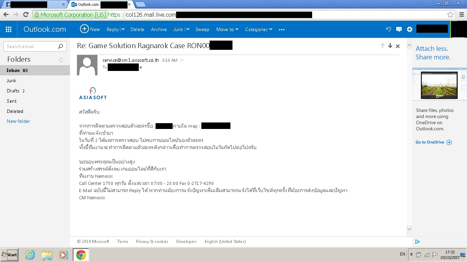The image size is (467, 262).
Task: Create a New folder
Action: [18, 121]
